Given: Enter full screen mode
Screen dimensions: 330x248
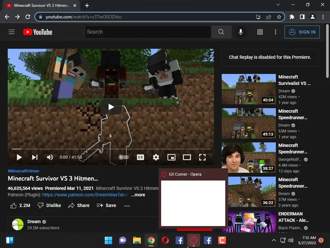Looking at the screenshot, I should pos(202,157).
